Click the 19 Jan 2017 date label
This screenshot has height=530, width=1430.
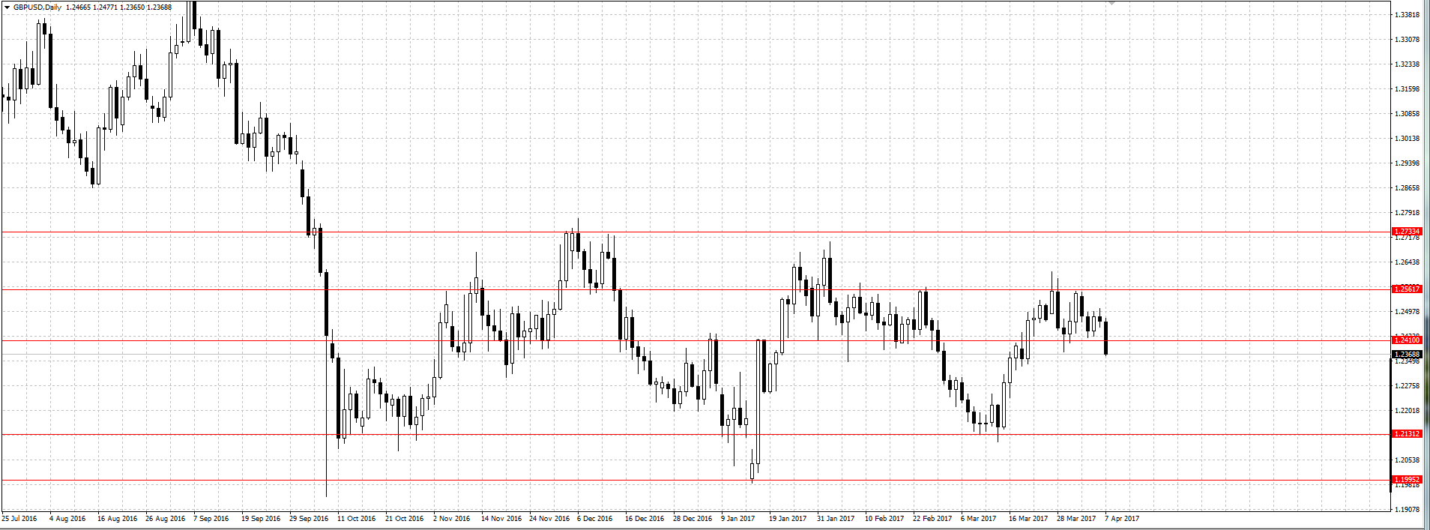coord(788,519)
